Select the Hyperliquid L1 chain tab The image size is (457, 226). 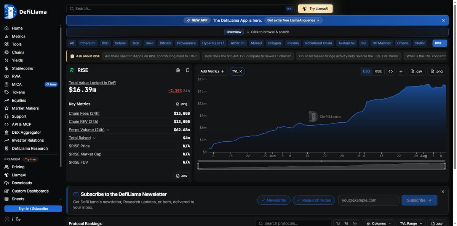point(213,43)
